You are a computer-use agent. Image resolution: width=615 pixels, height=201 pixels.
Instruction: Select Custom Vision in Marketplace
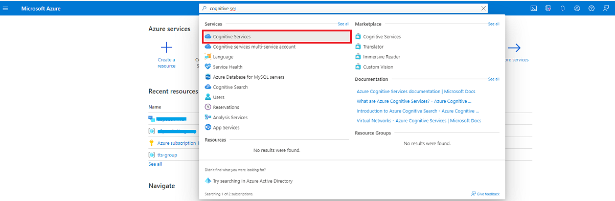378,67
